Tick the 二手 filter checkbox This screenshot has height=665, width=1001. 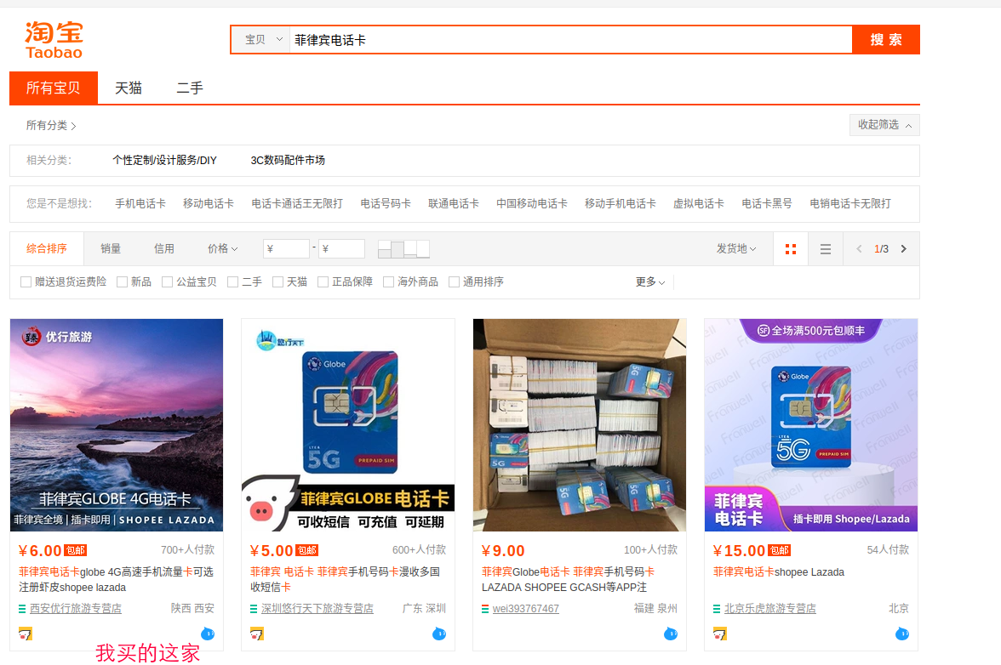click(233, 281)
